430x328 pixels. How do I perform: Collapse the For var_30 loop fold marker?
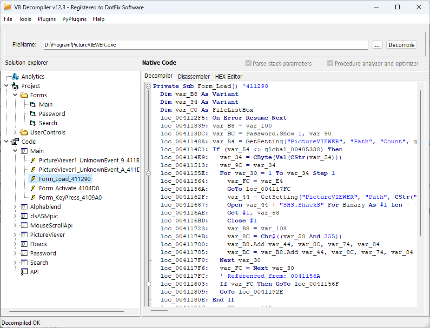[148, 173]
